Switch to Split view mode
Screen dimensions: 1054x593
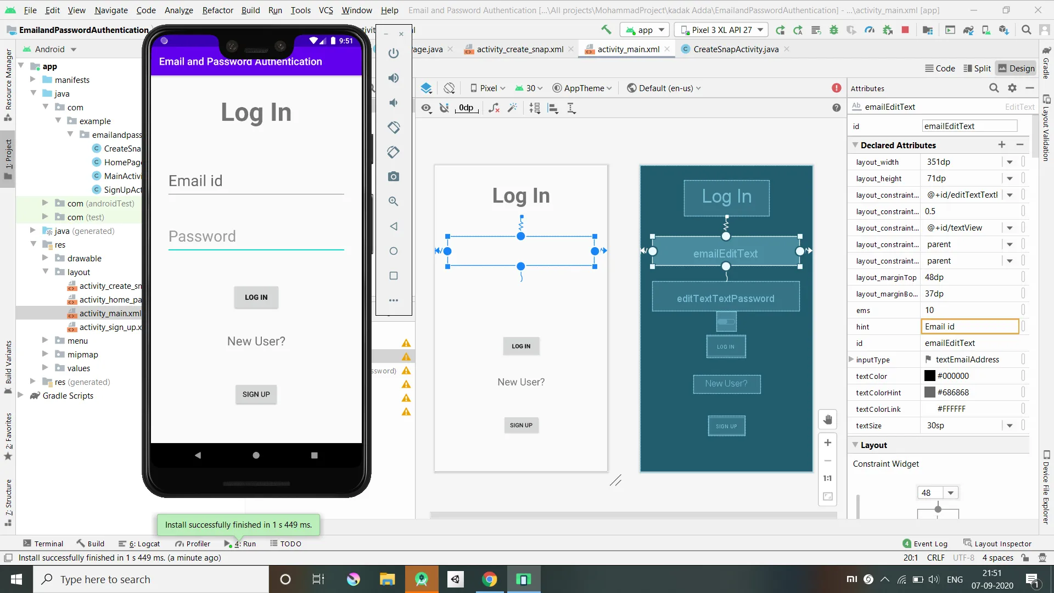click(x=977, y=68)
